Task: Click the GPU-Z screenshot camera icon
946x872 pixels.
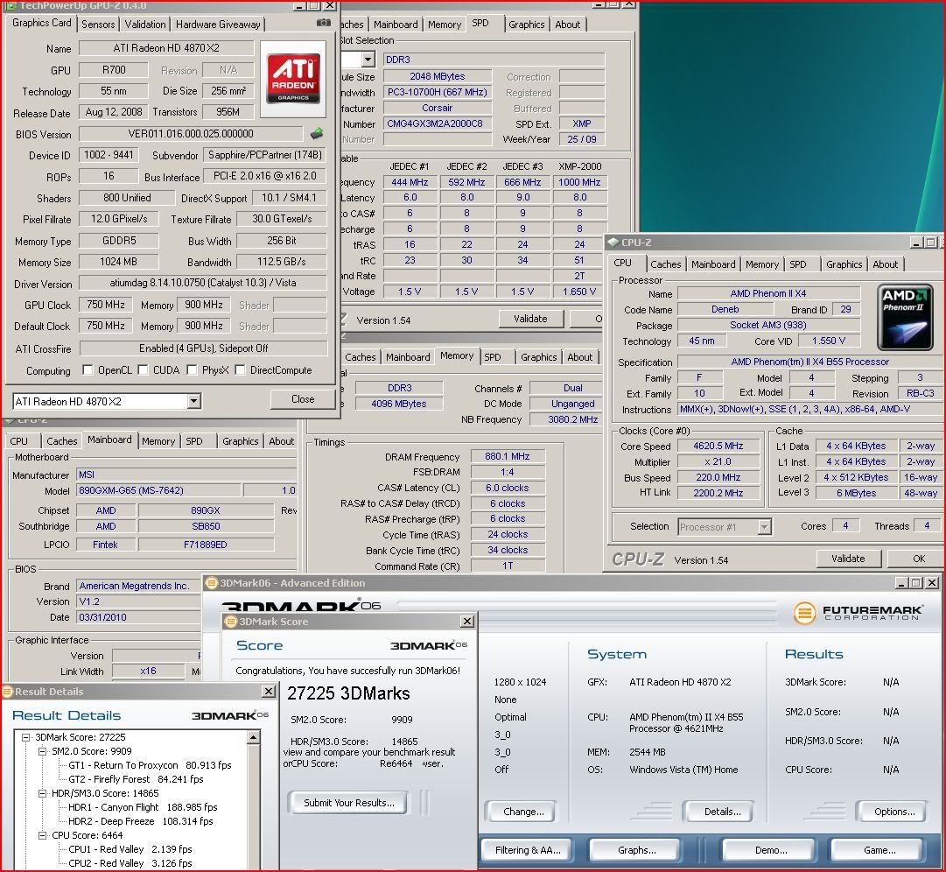Action: (x=324, y=23)
